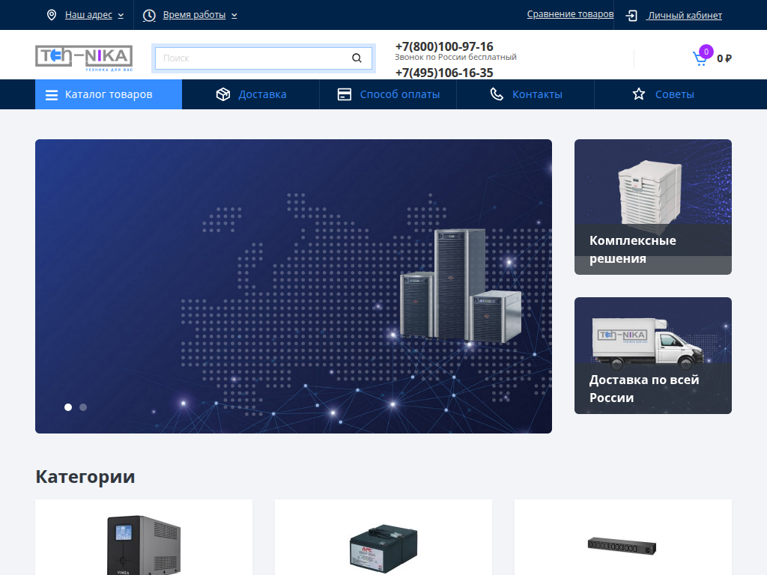Select the first carousel slide dot
Viewport: 767px width, 575px height.
pyautogui.click(x=68, y=407)
